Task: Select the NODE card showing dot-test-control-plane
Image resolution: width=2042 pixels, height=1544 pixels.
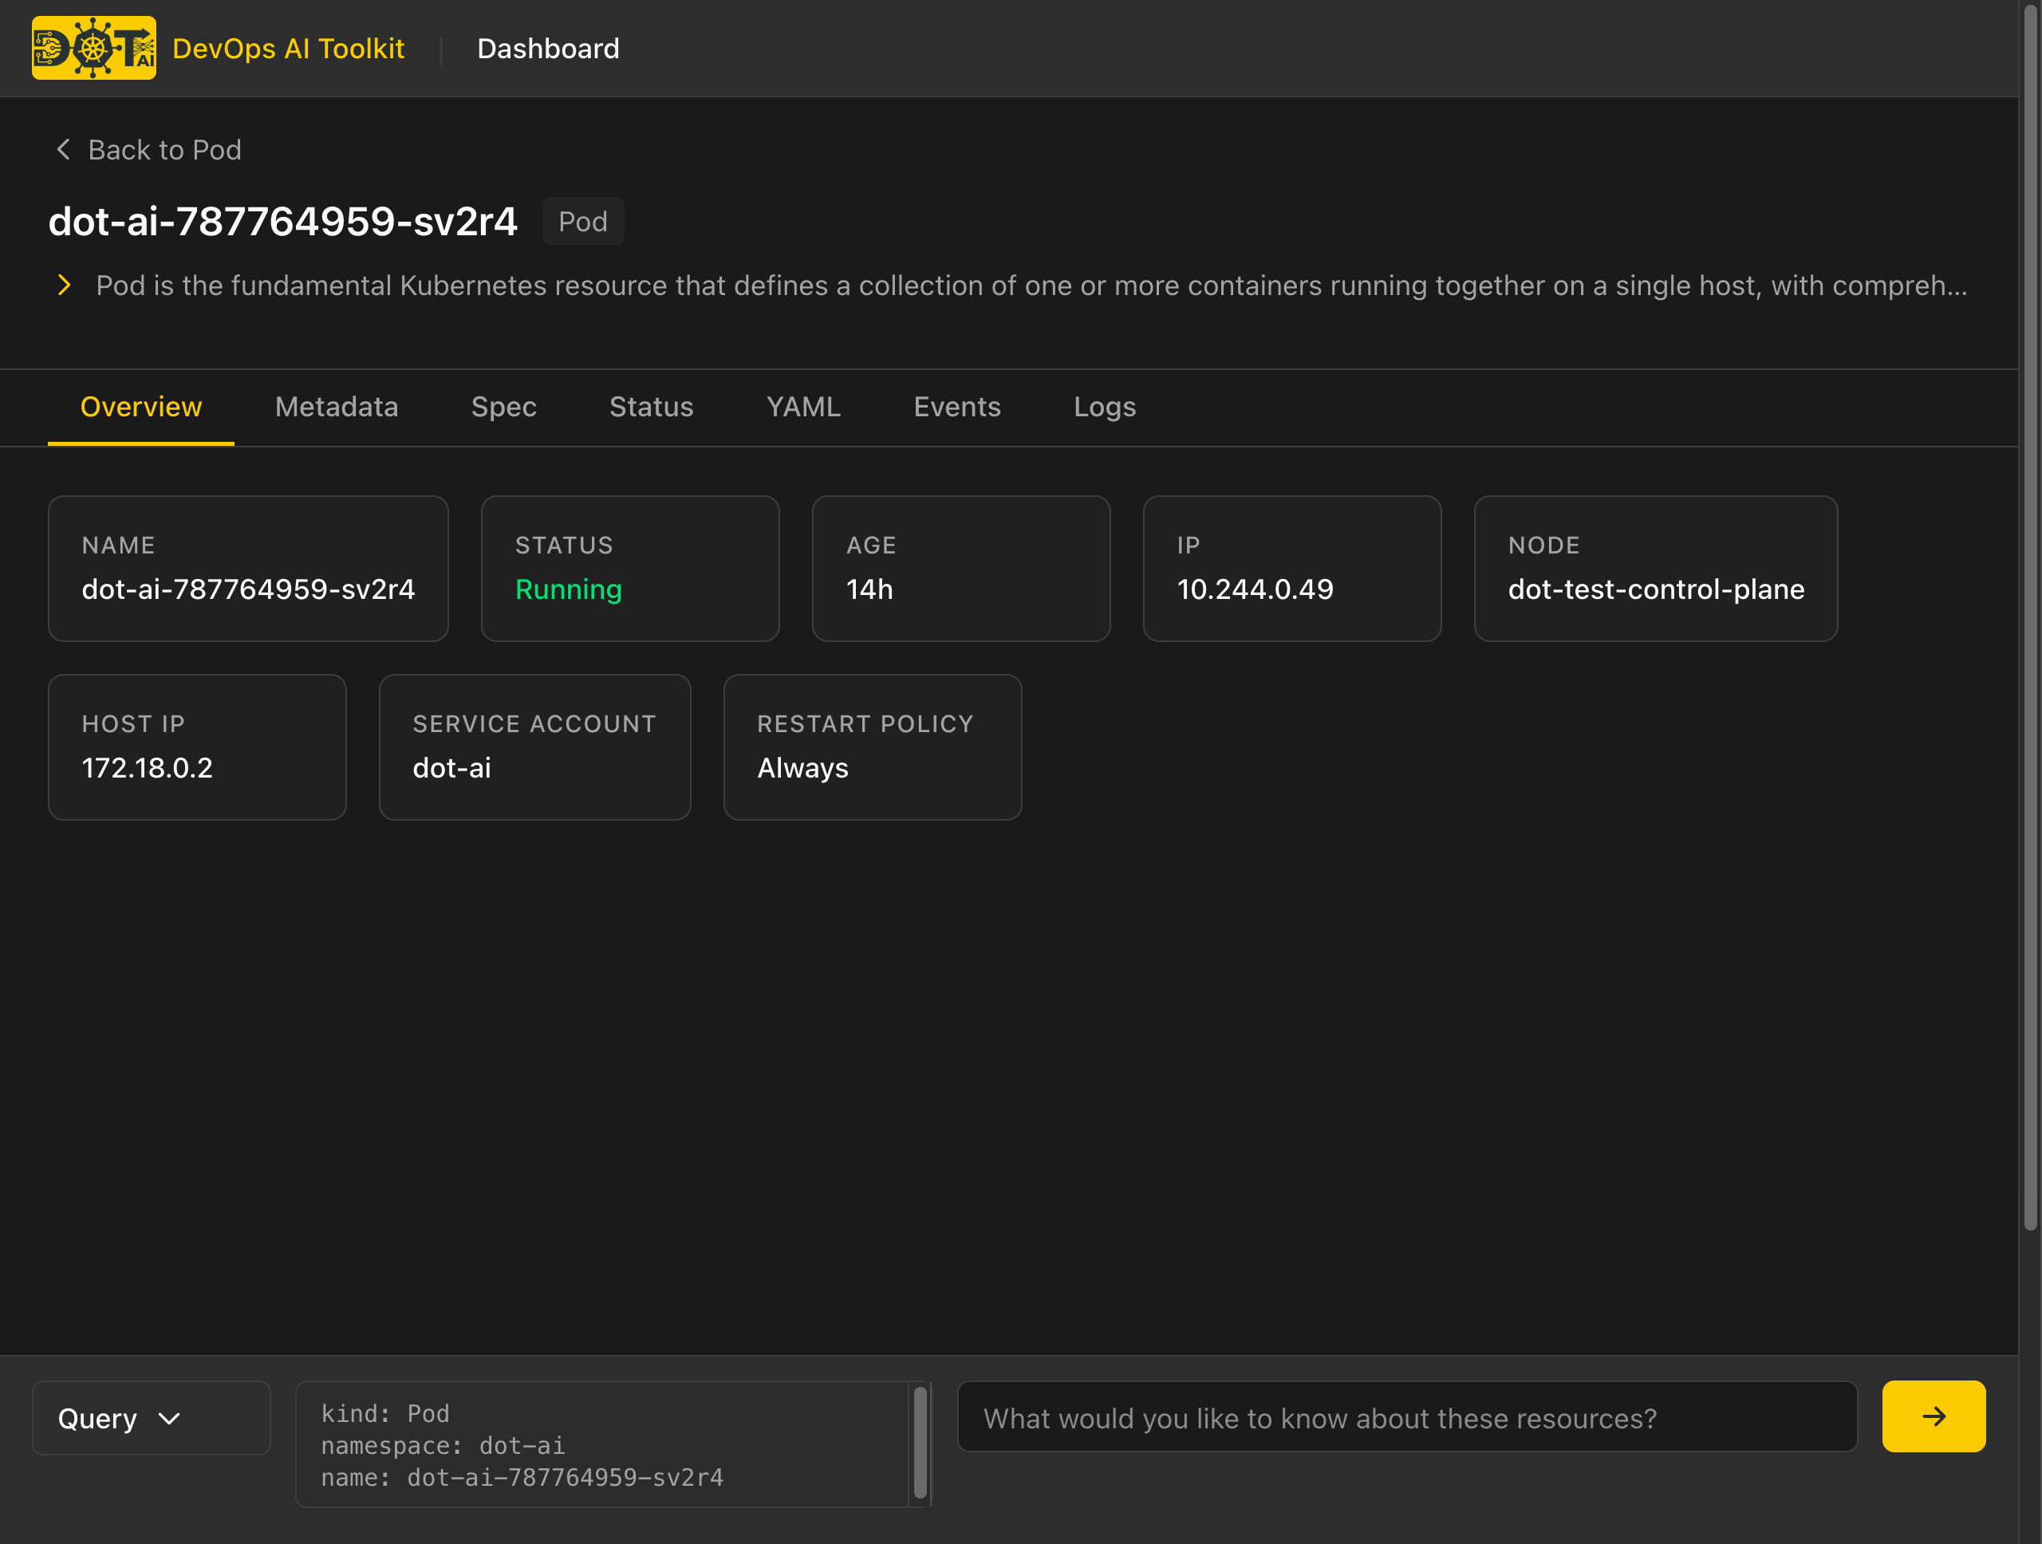Action: click(x=1655, y=569)
